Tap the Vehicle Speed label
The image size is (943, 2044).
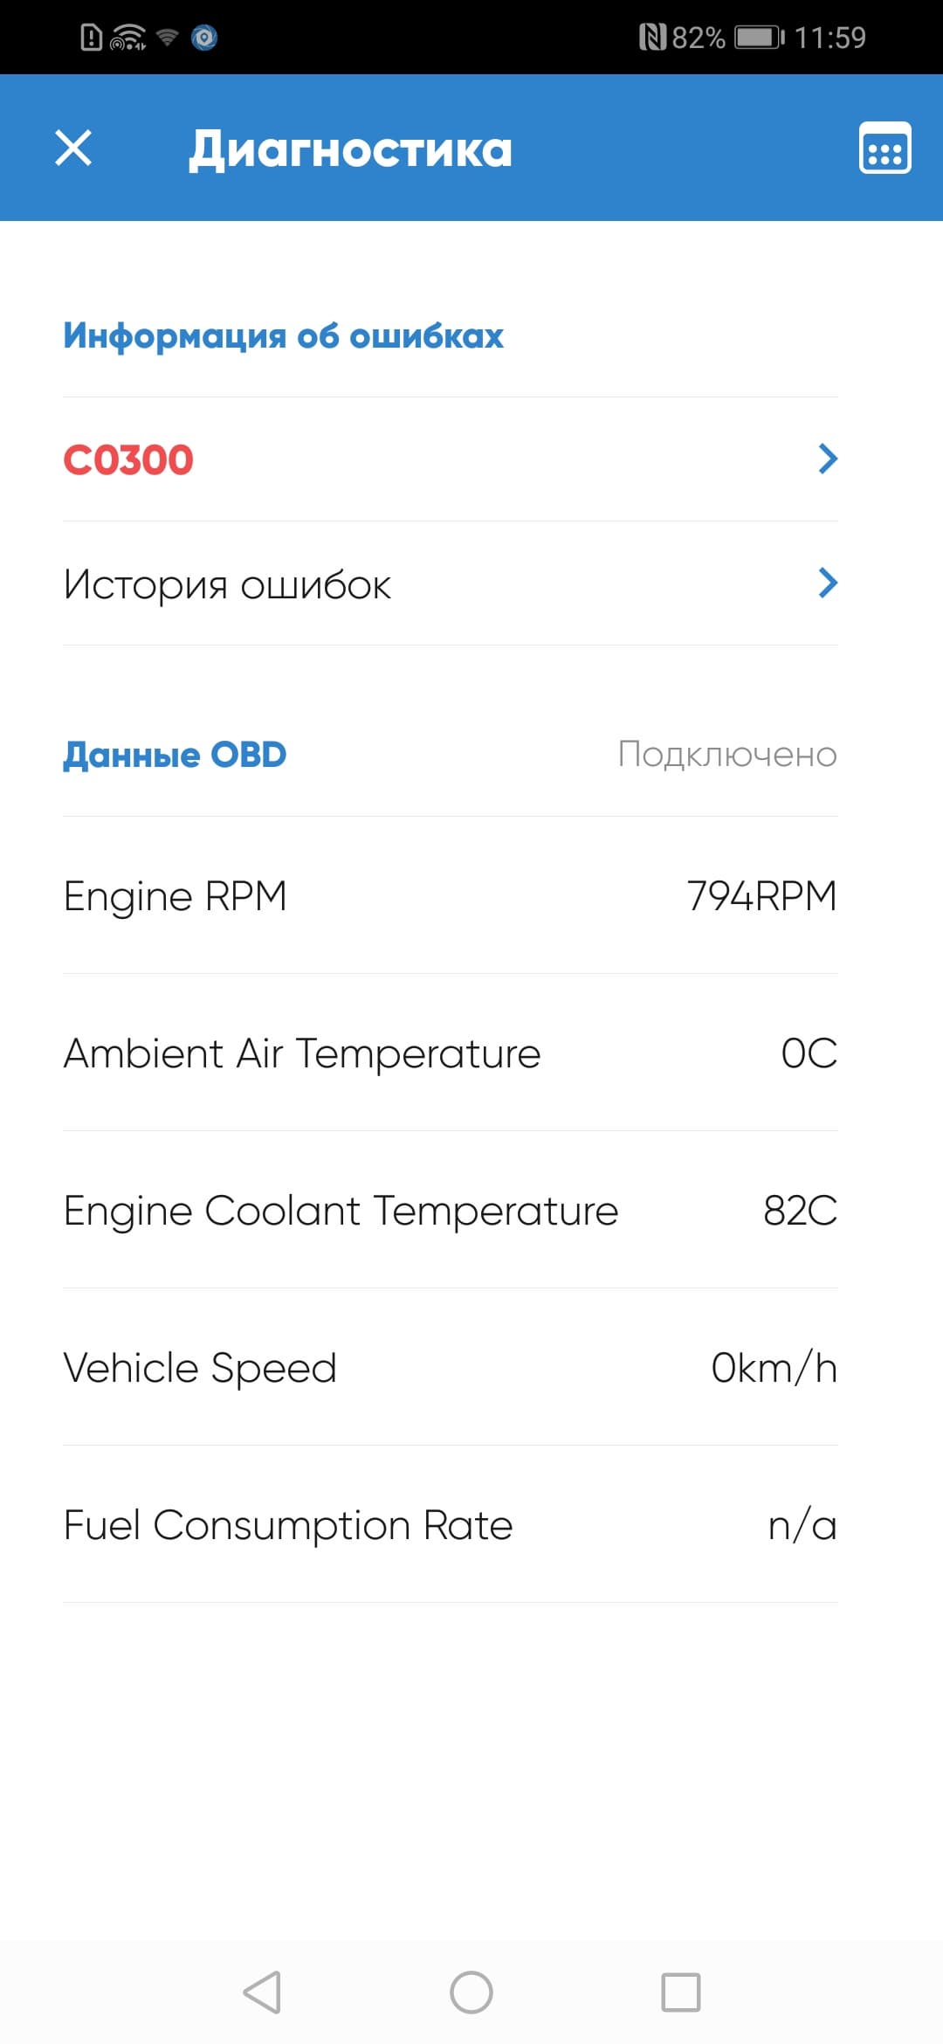[200, 1368]
